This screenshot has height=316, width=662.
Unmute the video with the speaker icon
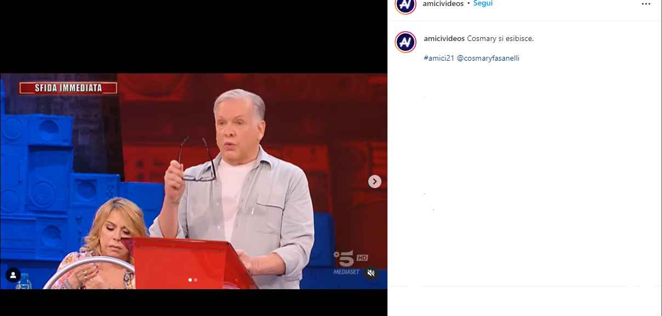(x=371, y=272)
